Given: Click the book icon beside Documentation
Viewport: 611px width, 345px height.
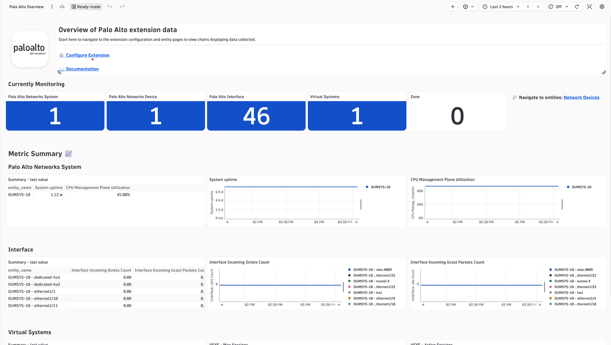Looking at the screenshot, I should pos(61,69).
